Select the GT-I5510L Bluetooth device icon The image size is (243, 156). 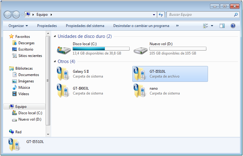[140, 74]
